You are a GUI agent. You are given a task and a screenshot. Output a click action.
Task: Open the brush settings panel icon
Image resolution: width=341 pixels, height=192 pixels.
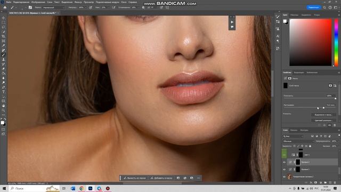(x=30, y=7)
